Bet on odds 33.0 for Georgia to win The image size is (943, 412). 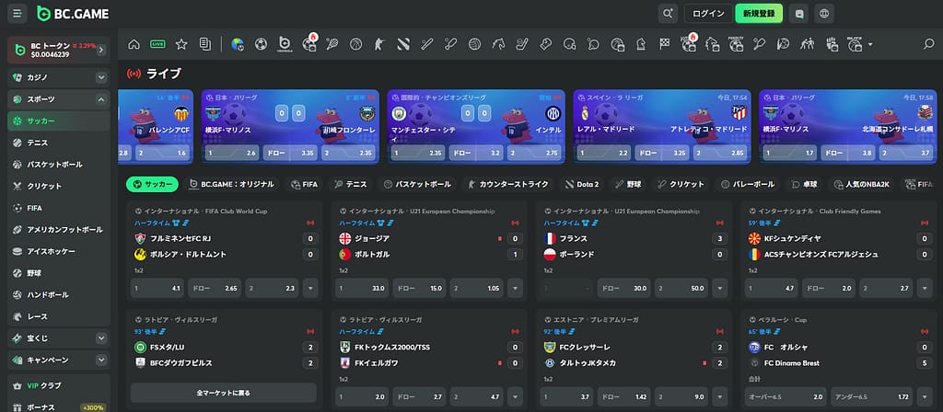point(361,288)
